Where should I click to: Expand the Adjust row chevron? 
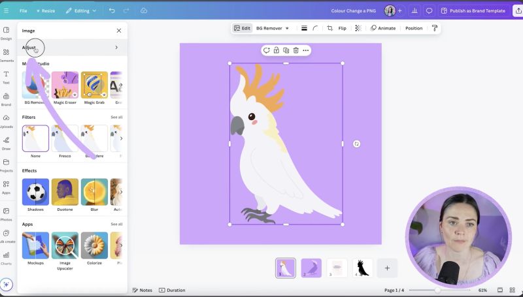point(116,48)
